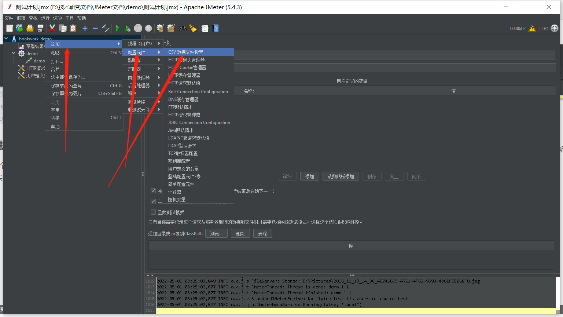Click the Copy toolbar icon
Viewport: 563px width, 317px height.
[x=63, y=28]
